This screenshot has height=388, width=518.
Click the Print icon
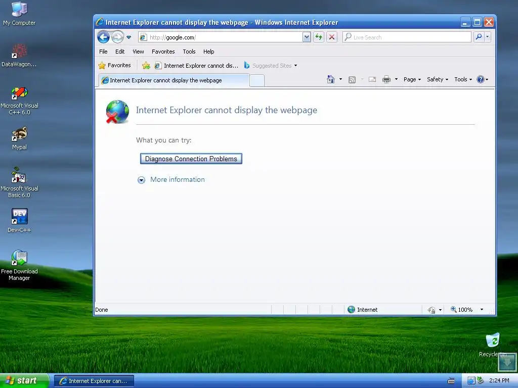tap(386, 79)
